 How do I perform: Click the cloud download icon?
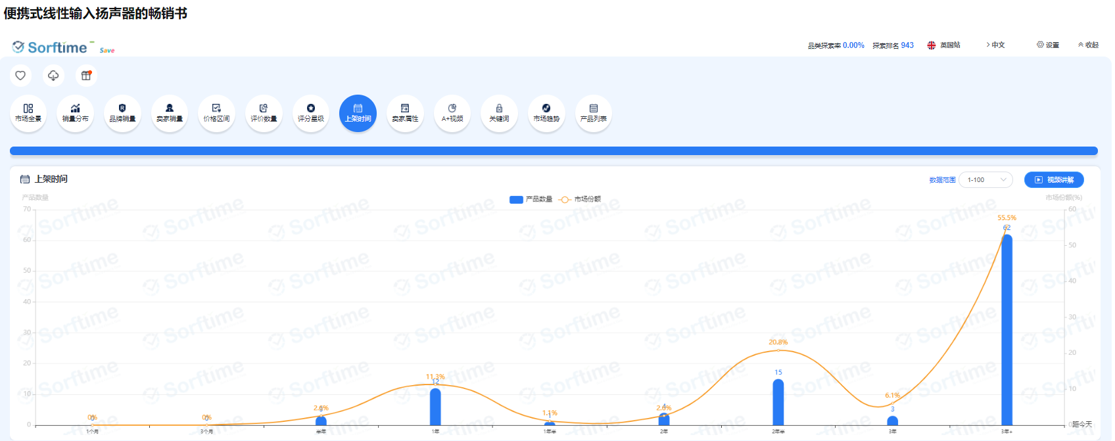tap(53, 76)
